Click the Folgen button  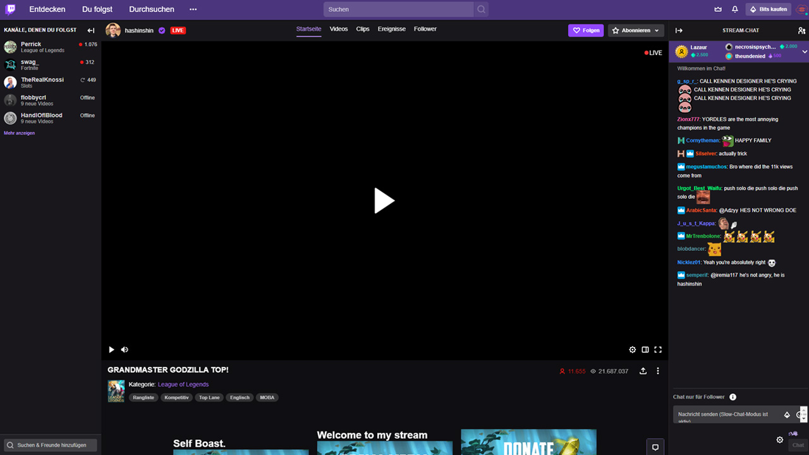click(585, 30)
